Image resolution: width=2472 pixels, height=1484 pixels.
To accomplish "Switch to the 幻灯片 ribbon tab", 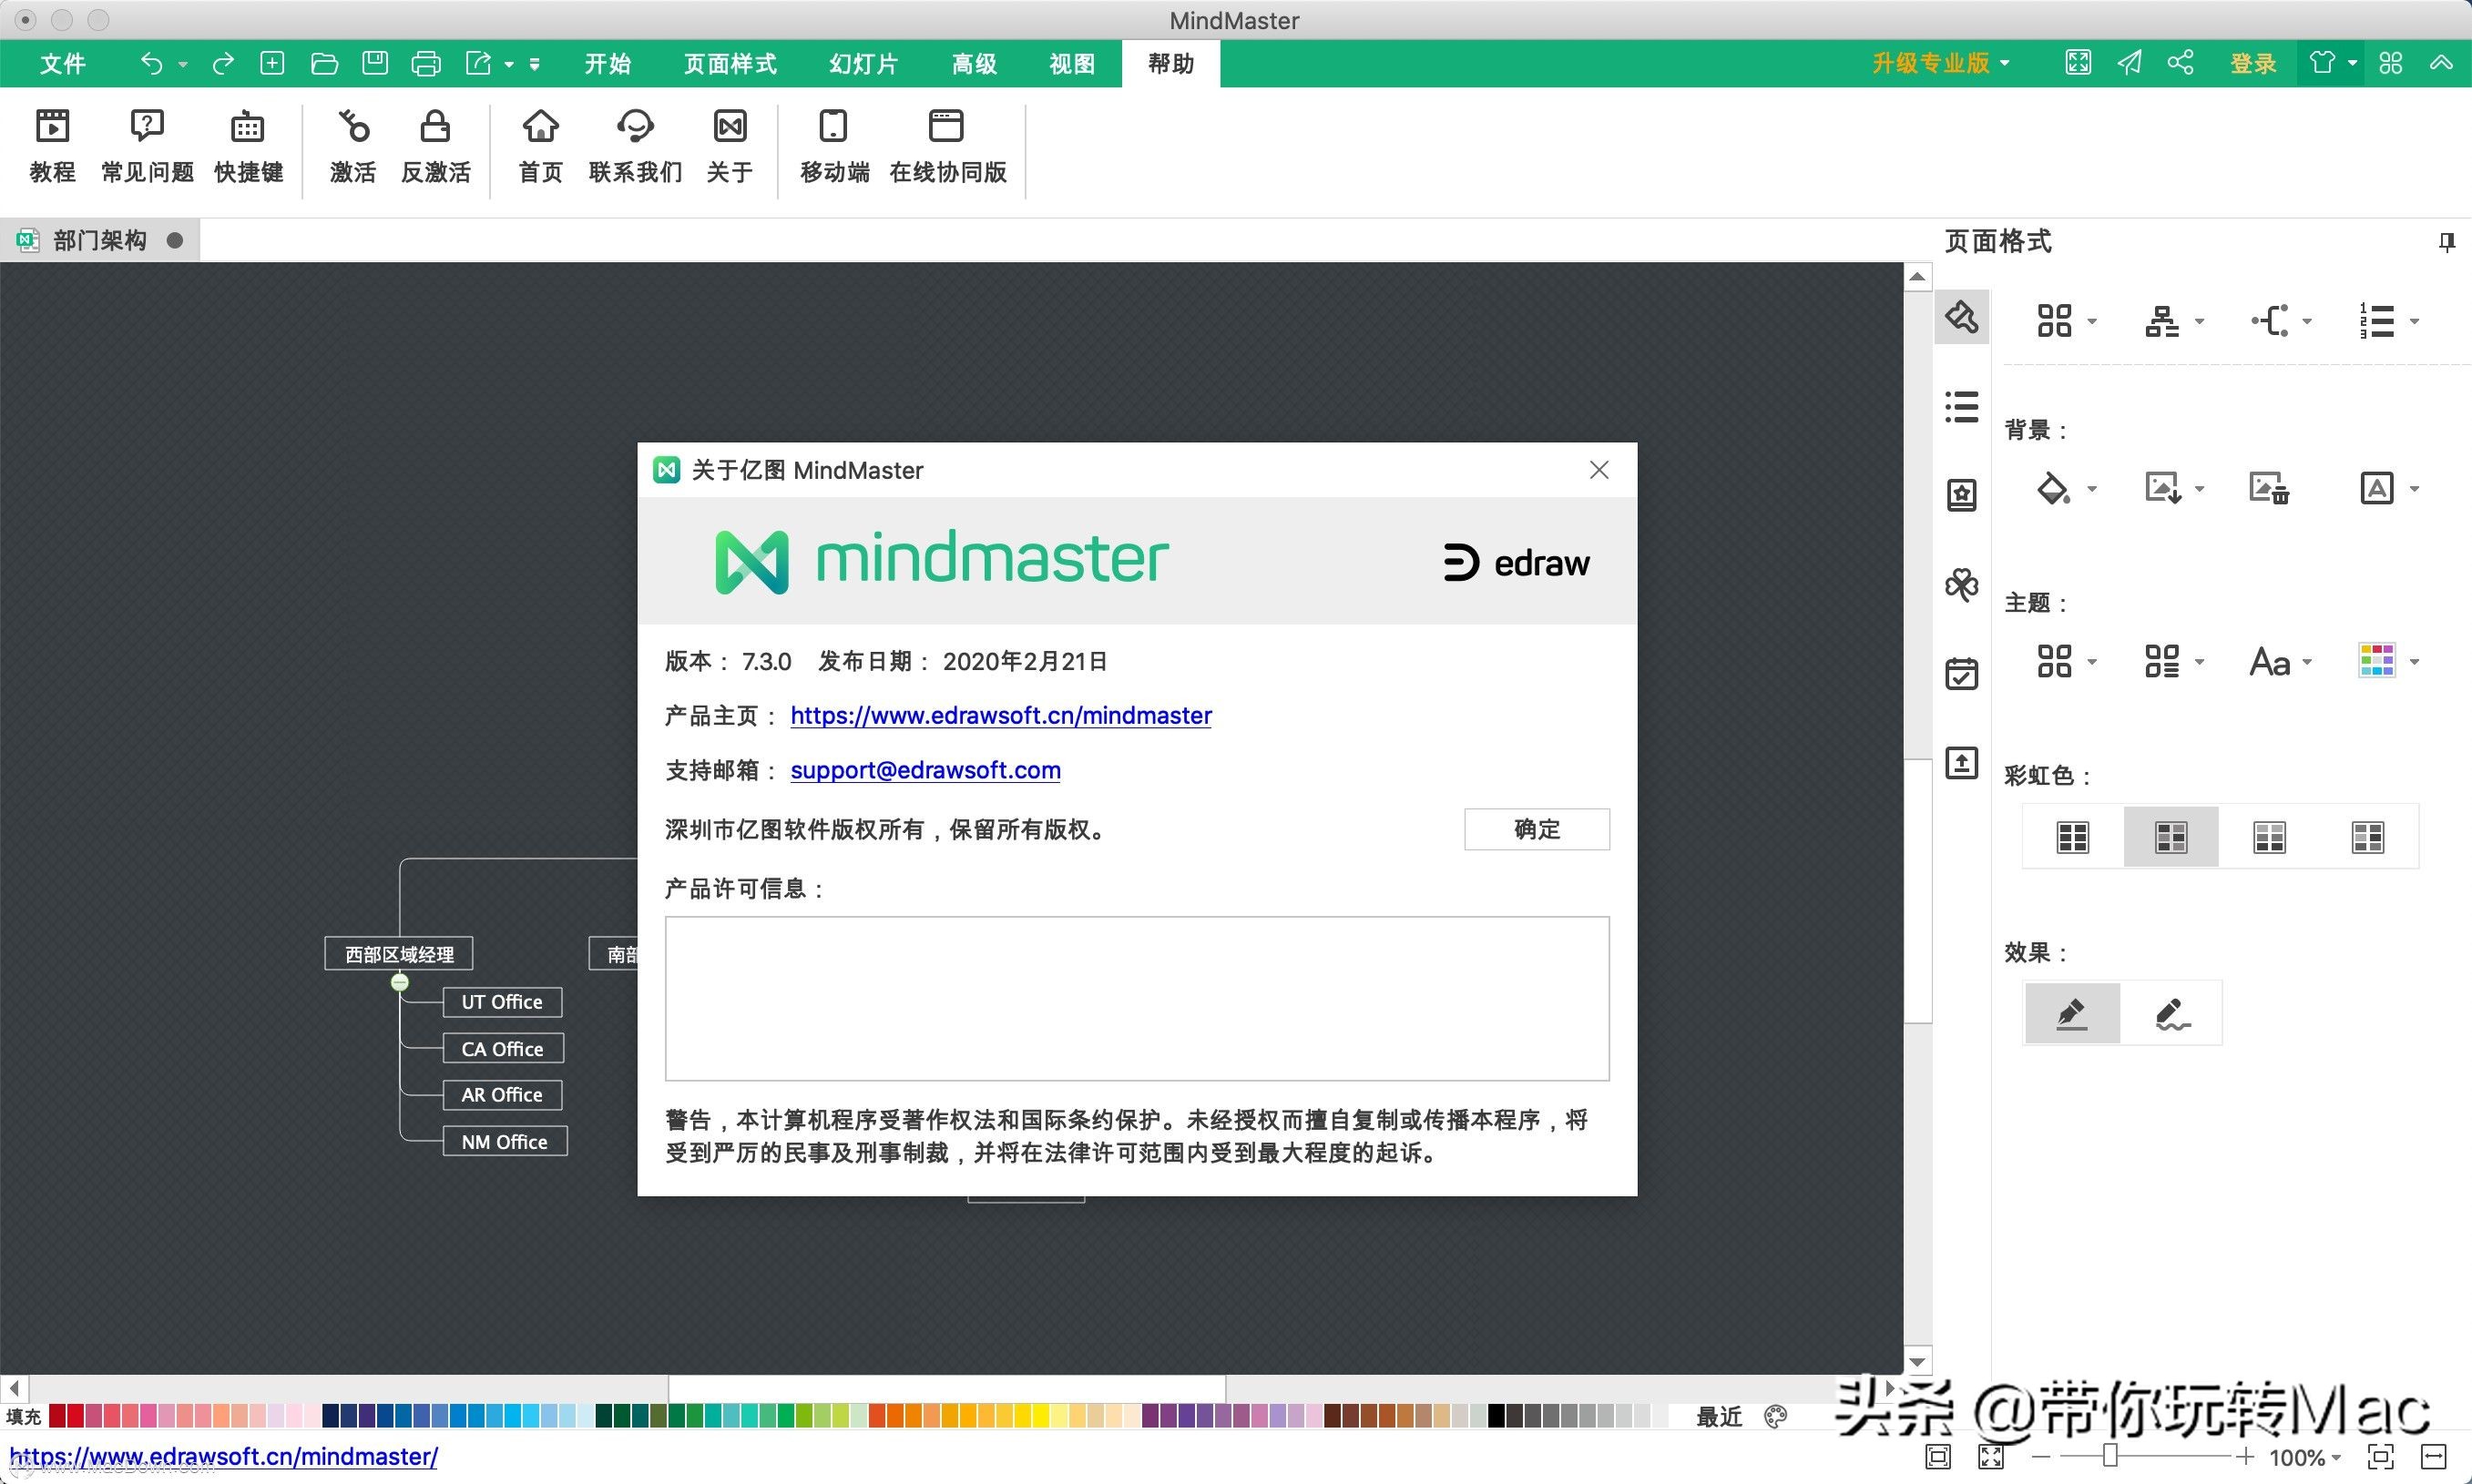I will [863, 62].
